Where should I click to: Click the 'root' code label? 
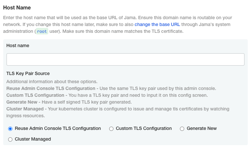click(42, 31)
